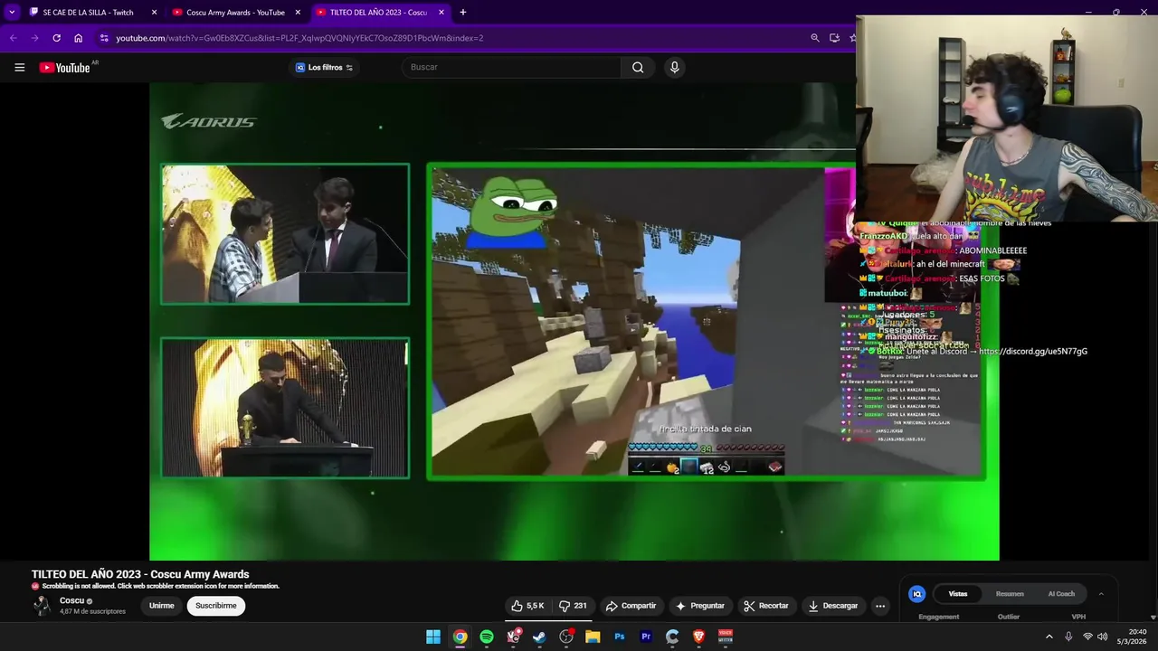Image resolution: width=1158 pixels, height=651 pixels.
Task: Open File Explorer from the taskbar
Action: point(593,637)
